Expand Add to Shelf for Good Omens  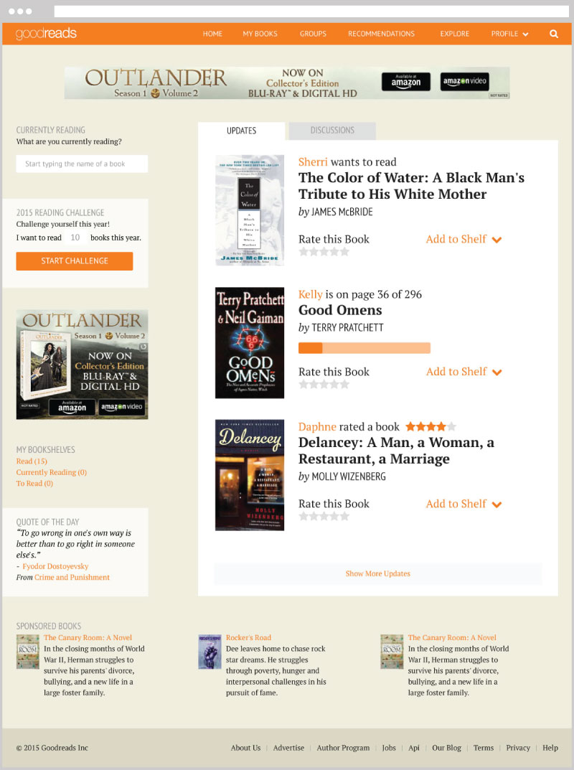[x=464, y=372]
